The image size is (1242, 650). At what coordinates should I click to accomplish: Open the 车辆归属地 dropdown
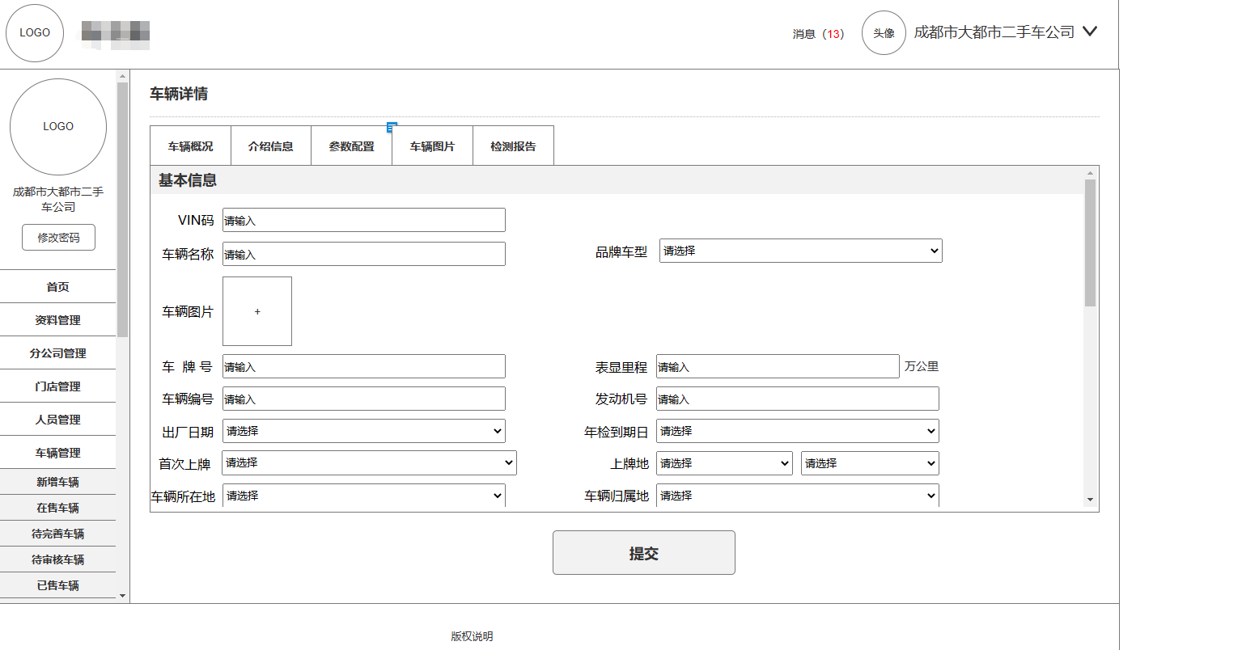click(798, 495)
